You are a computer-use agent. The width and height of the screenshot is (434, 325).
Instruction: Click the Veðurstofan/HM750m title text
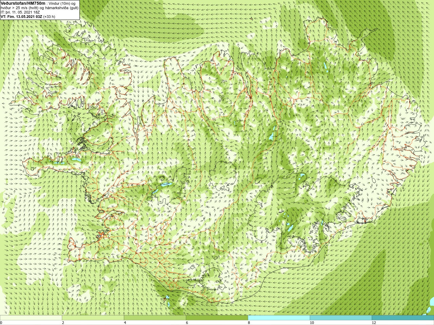click(23, 3)
